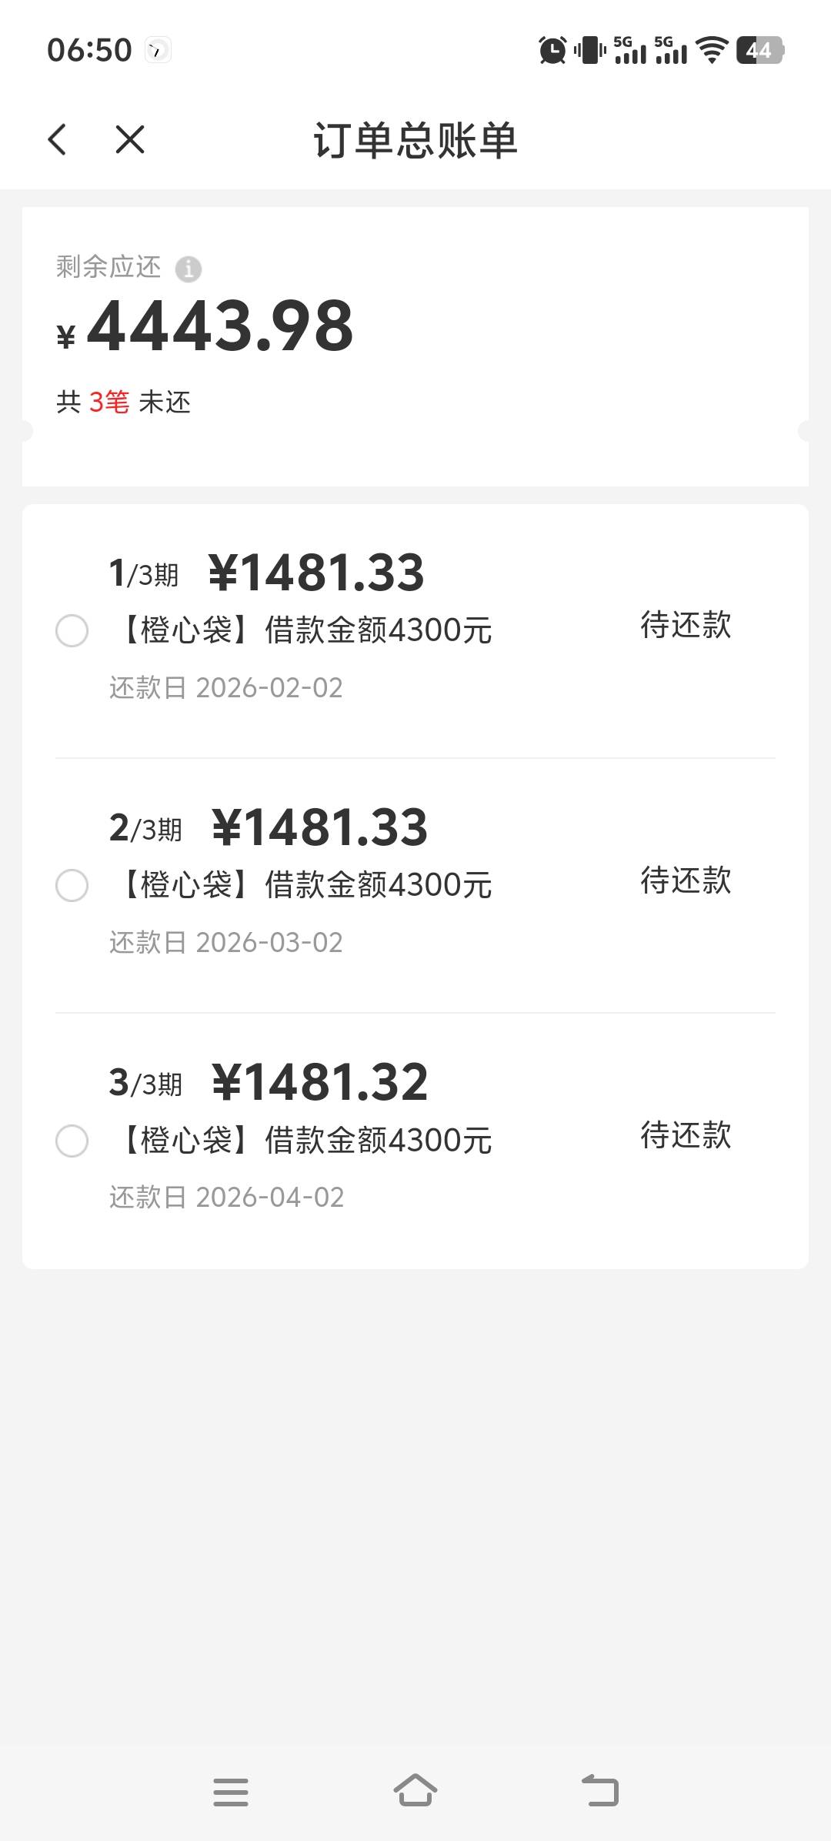Open the ¥1481.32 third installment entry
This screenshot has width=831, height=1841.
[319, 1082]
